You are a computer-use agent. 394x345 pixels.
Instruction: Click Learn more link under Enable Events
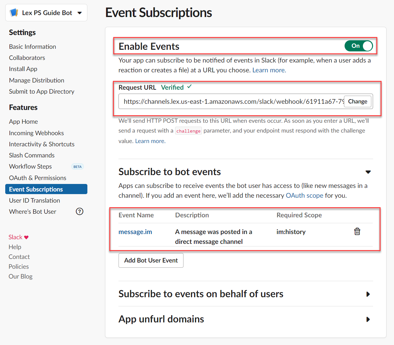(269, 70)
